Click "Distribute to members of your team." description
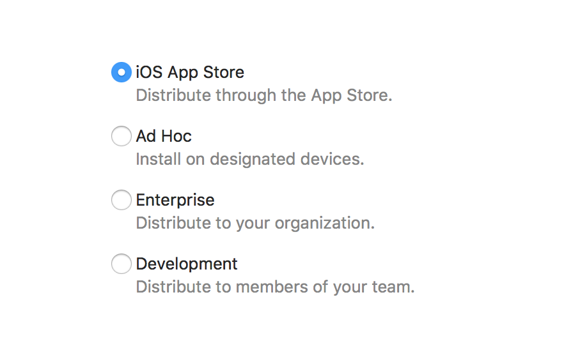 click(275, 287)
